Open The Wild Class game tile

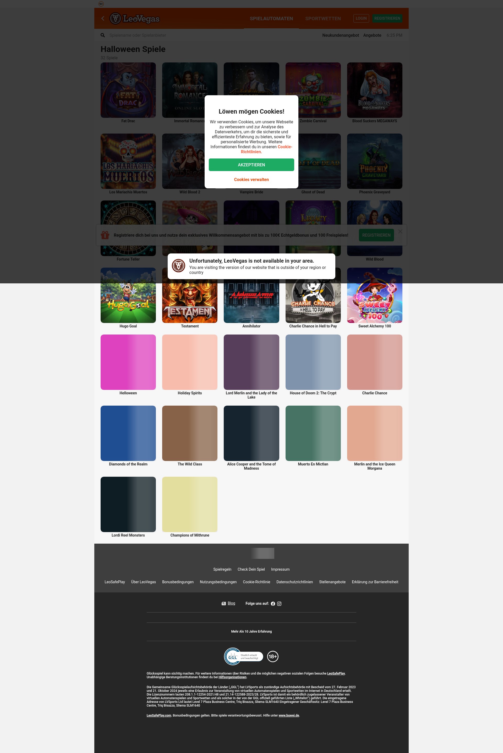pos(190,433)
